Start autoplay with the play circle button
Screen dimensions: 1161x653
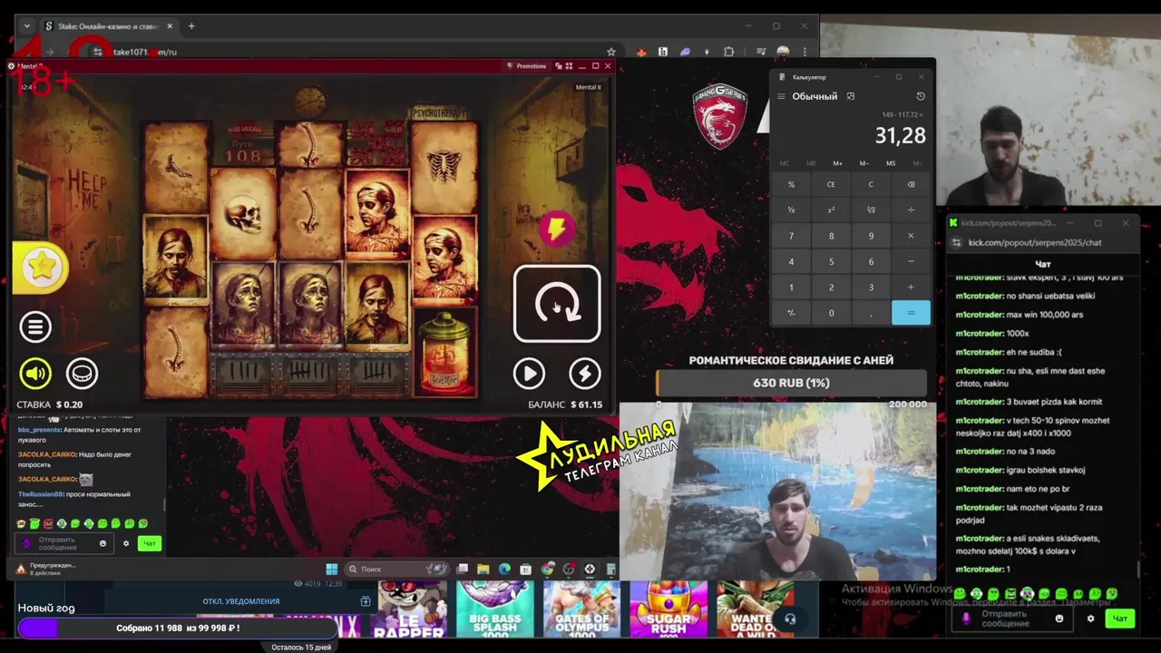coord(529,374)
